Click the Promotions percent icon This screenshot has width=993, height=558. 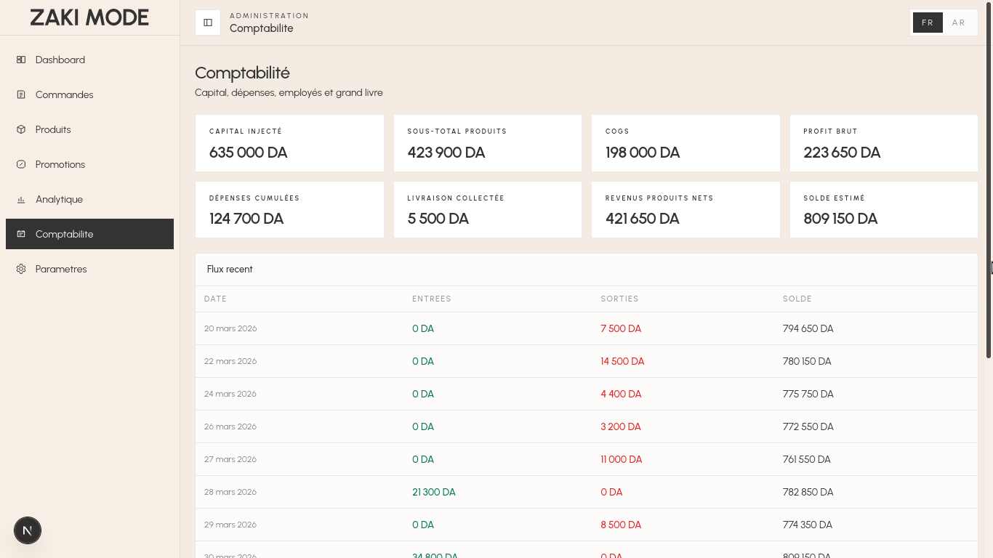pyautogui.click(x=21, y=164)
